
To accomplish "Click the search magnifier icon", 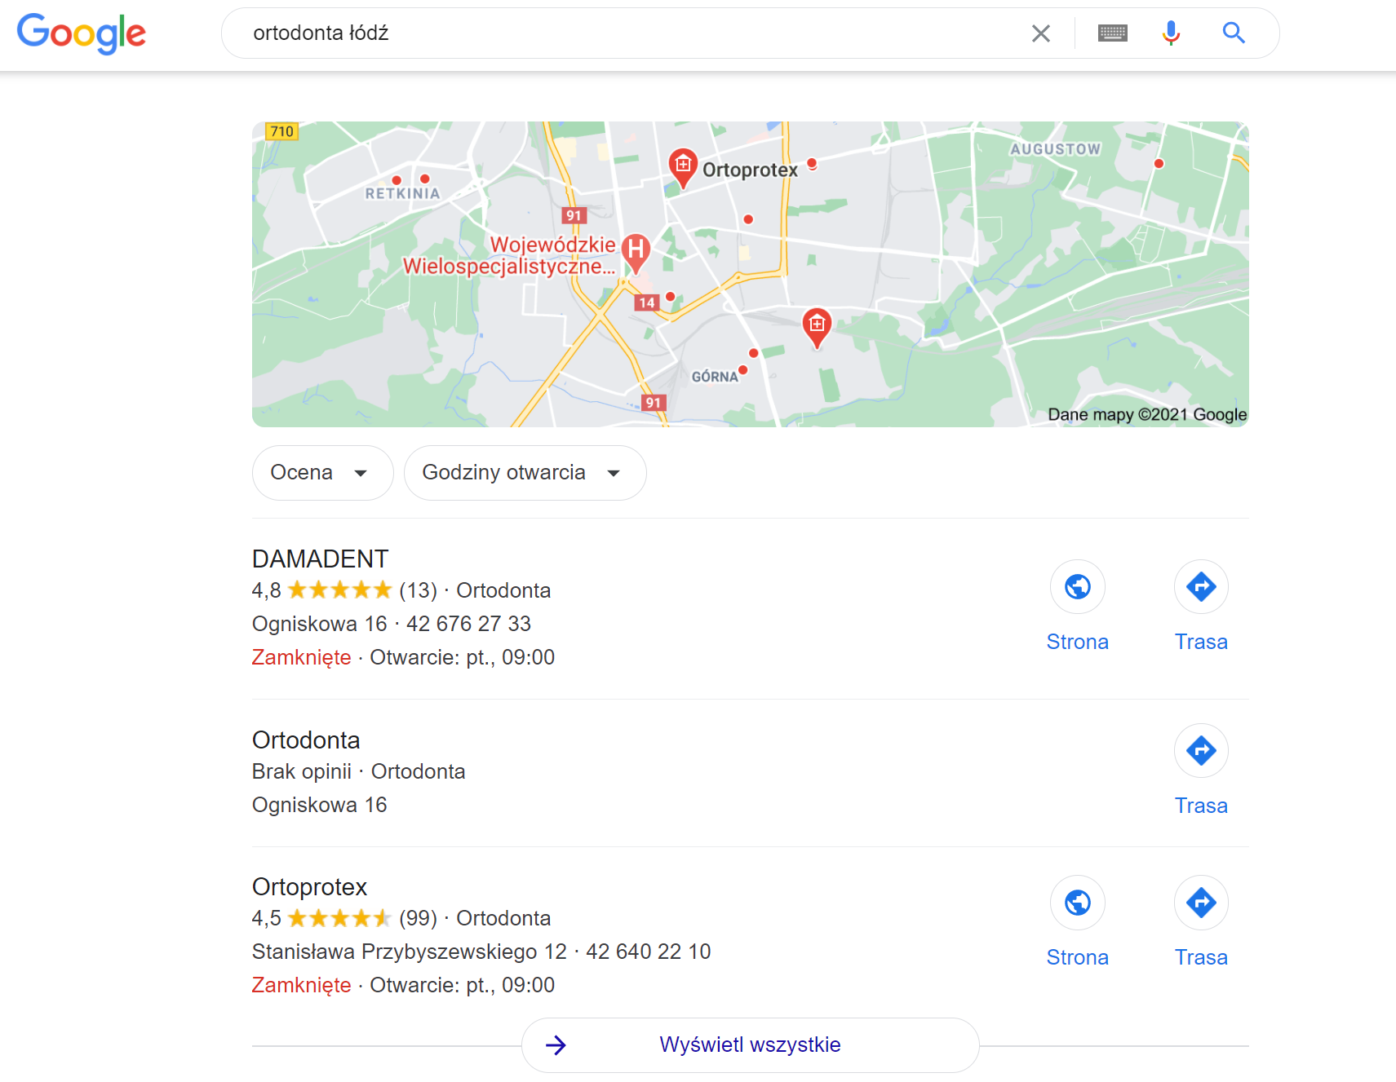I will pyautogui.click(x=1234, y=33).
